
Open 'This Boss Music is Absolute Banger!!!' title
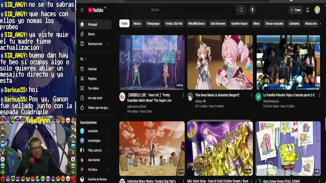pos(217,95)
